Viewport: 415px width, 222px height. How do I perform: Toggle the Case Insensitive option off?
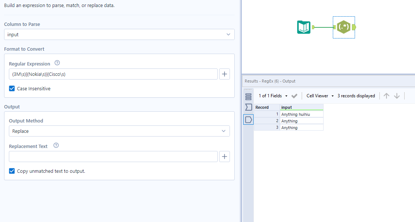tap(11, 88)
